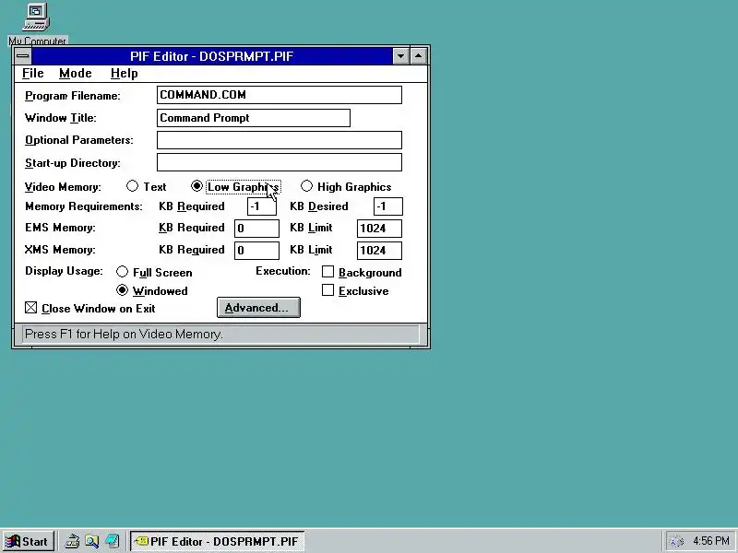Select High Graphics video memory option

pos(346,187)
